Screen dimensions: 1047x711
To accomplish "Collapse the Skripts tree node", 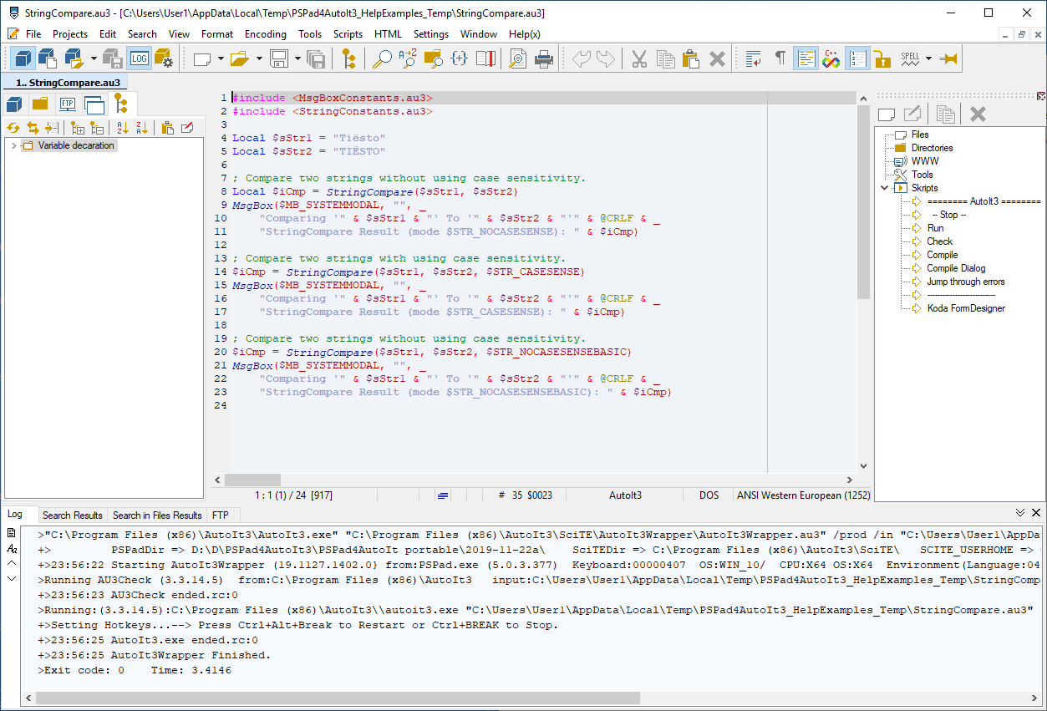I will [x=885, y=188].
